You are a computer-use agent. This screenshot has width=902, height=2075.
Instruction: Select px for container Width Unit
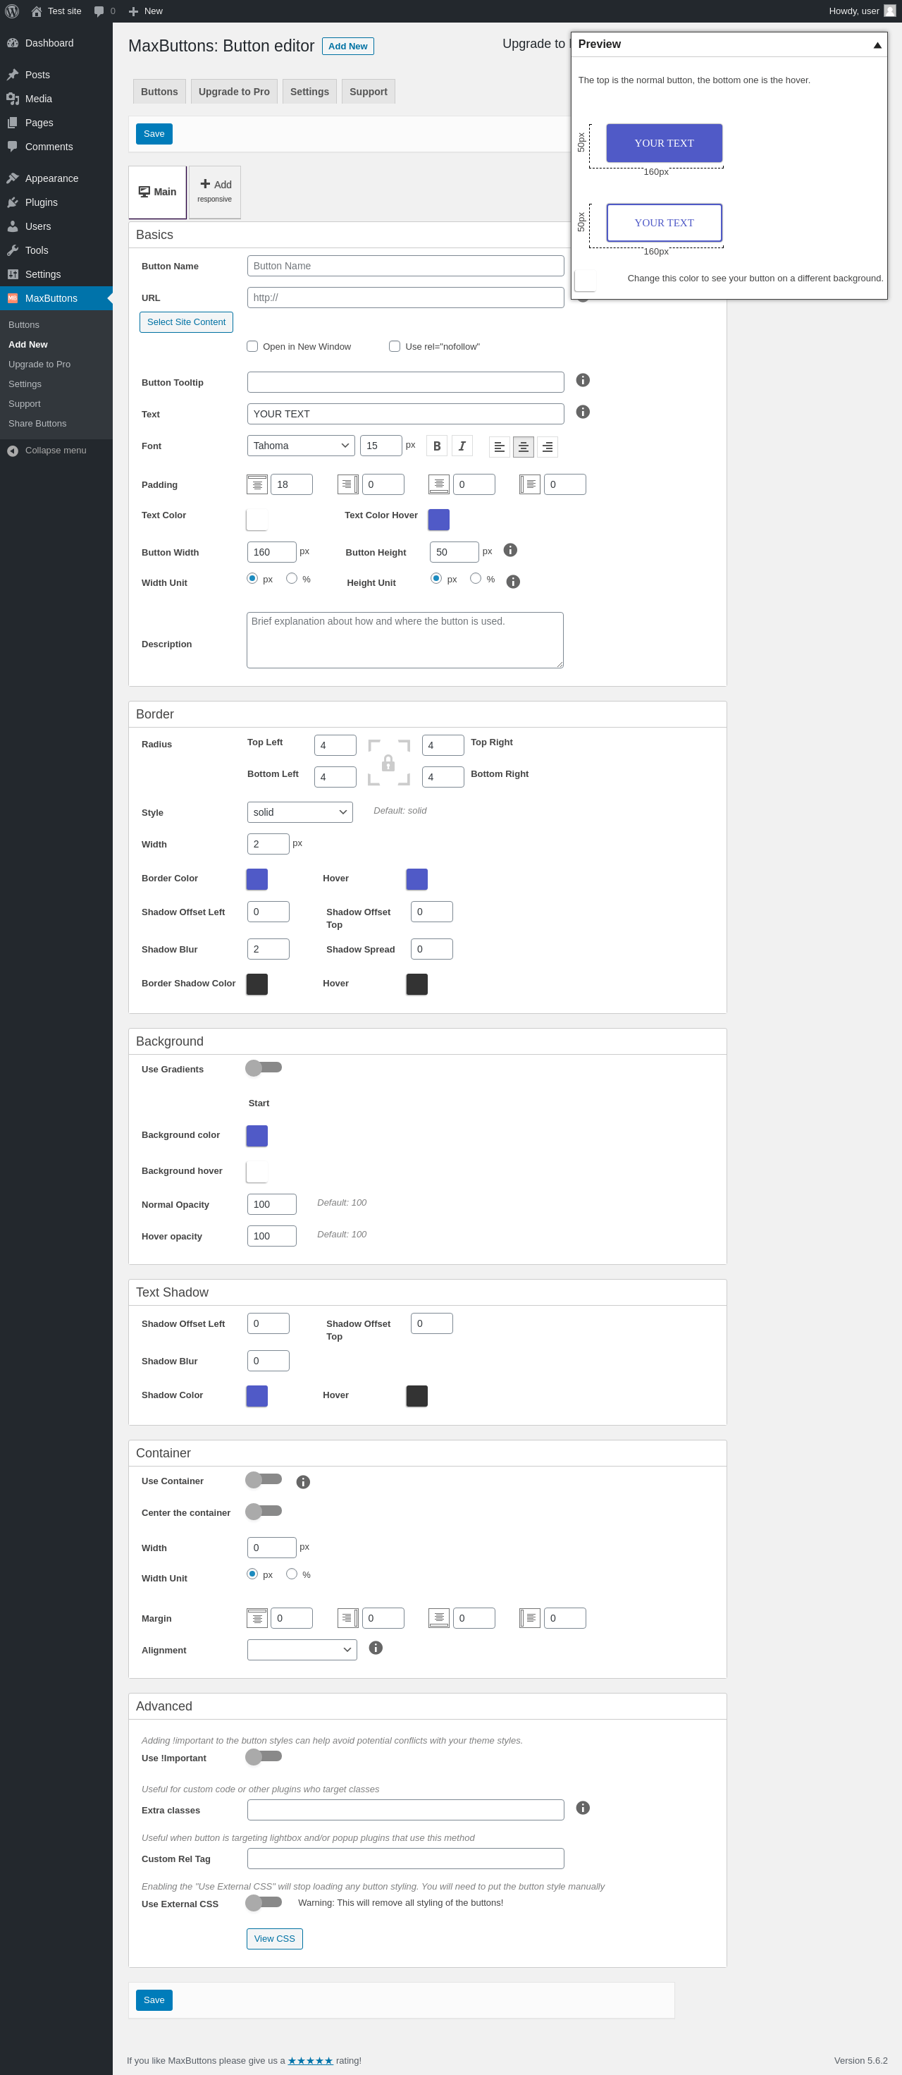252,1574
